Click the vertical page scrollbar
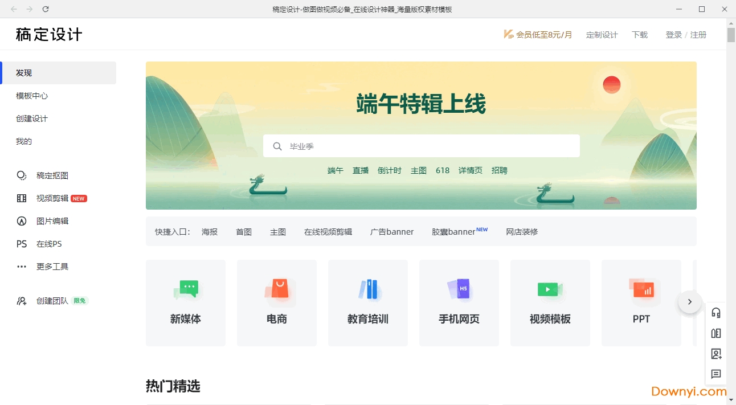Viewport: 736px width, 405px height. click(731, 35)
